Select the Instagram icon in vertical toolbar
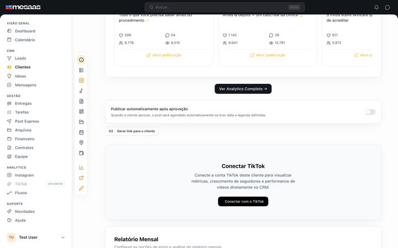 (81, 80)
